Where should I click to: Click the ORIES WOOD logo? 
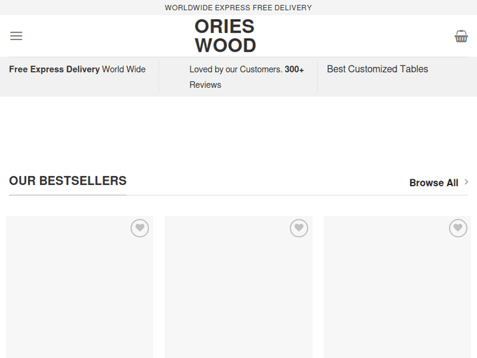[225, 36]
